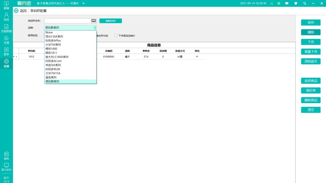Click the 条码秤名称 name input field
This screenshot has width=326, height=183.
pos(68,21)
